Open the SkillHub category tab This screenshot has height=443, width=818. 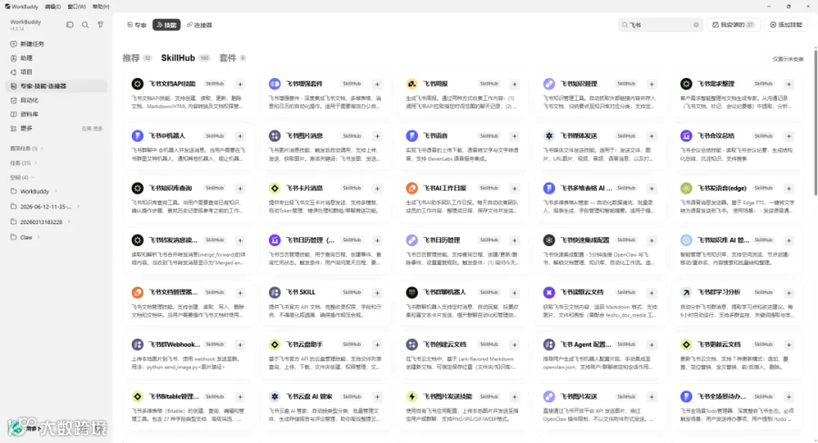185,58
